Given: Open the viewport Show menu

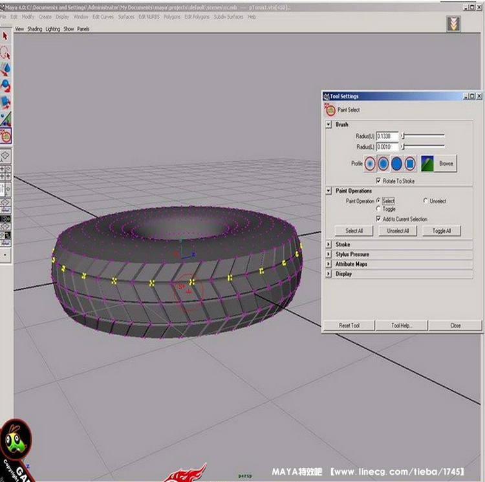Looking at the screenshot, I should [69, 28].
